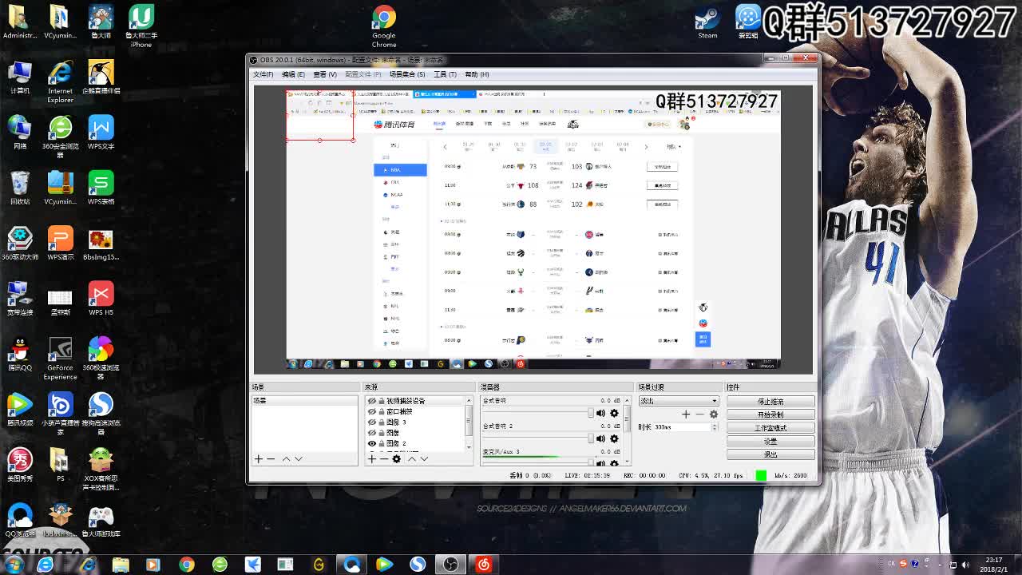1022x575 pixels.
Task: Show the 窗口捕获 source via eye icon
Action: [x=371, y=411]
